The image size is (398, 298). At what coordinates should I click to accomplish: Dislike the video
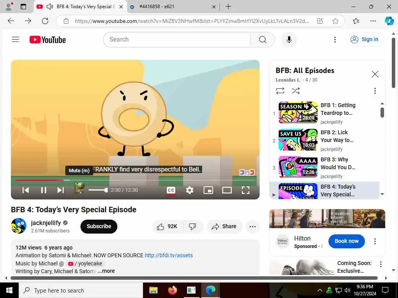pyautogui.click(x=192, y=227)
